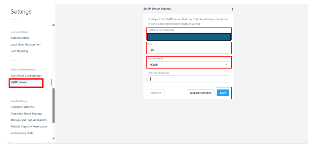Viewport: 309px width, 145px height.
Task: Open the help question mark icon
Action: pyautogui.click(x=232, y=10)
